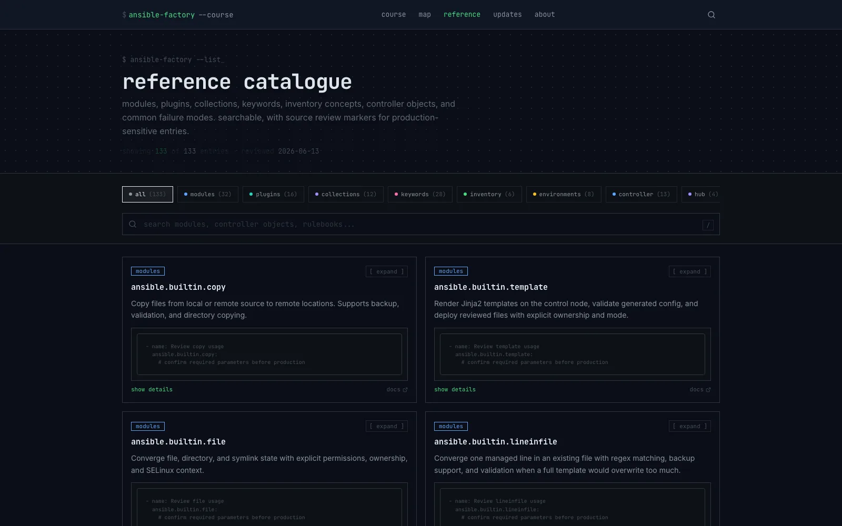Show details for ansible.builtin.template
842x526 pixels.
455,390
